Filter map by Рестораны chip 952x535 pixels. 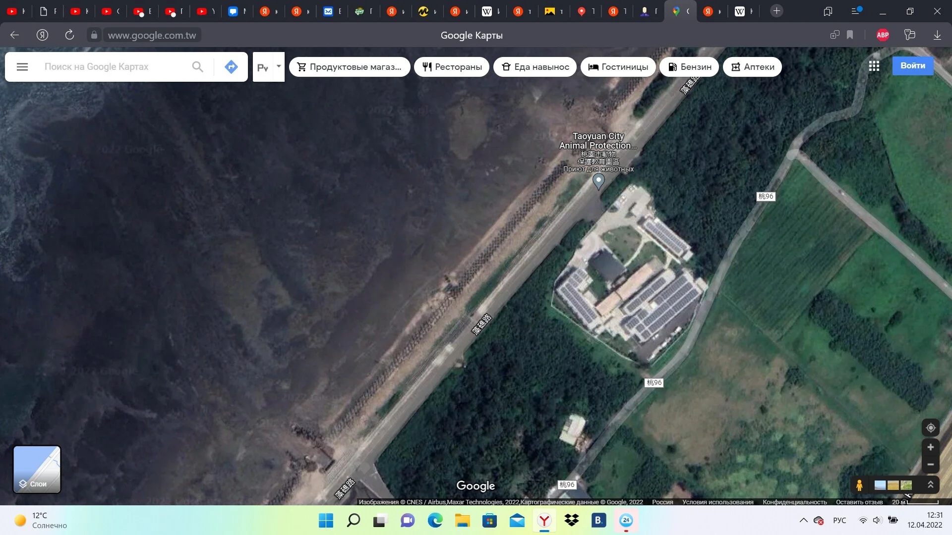452,67
